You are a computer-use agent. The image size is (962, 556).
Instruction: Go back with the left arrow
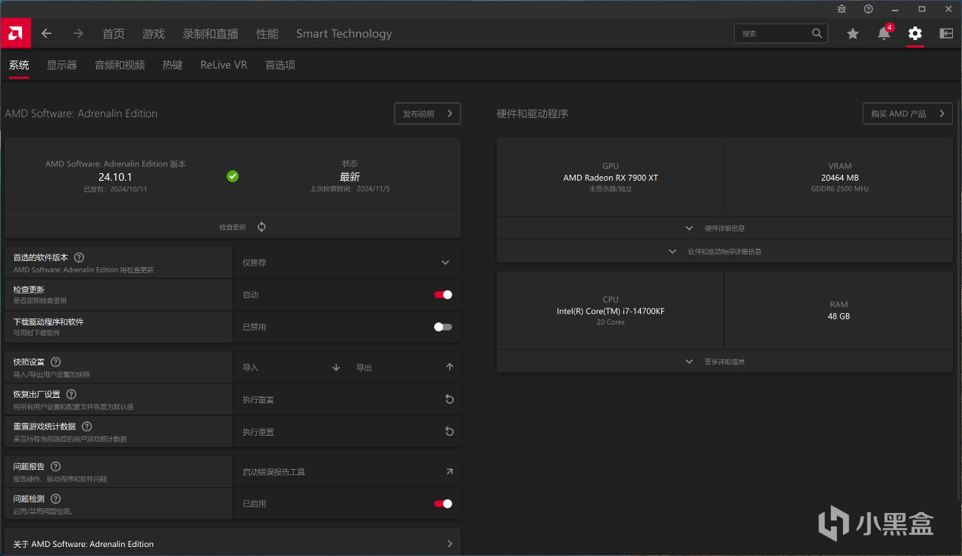tap(47, 33)
